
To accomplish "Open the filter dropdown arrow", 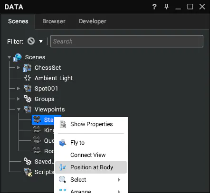I will coord(41,41).
